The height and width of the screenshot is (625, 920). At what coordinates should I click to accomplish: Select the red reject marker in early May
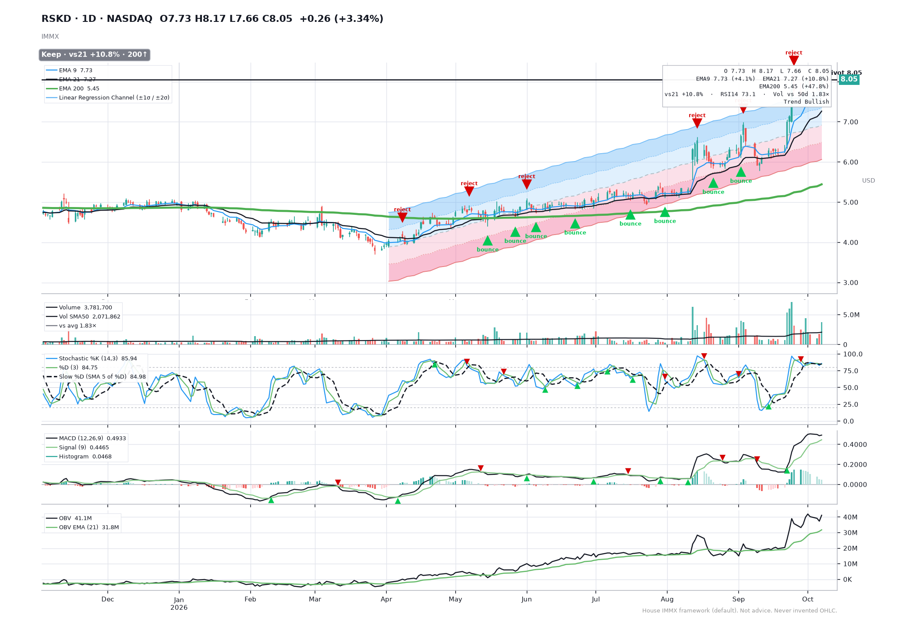(x=469, y=191)
